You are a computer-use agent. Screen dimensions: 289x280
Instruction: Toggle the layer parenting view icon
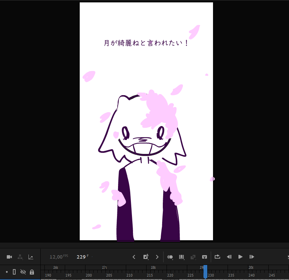click(20, 257)
